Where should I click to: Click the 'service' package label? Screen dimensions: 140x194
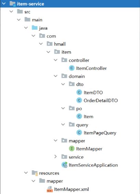(x=76, y=157)
